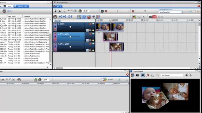Open the Recent Files tab
The height and width of the screenshot is (113, 202).
(21, 6)
